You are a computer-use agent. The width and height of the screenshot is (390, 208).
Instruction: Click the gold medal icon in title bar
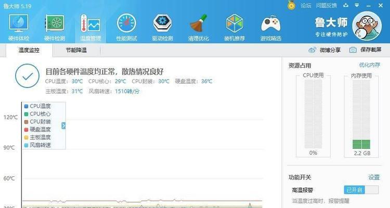pos(291,5)
